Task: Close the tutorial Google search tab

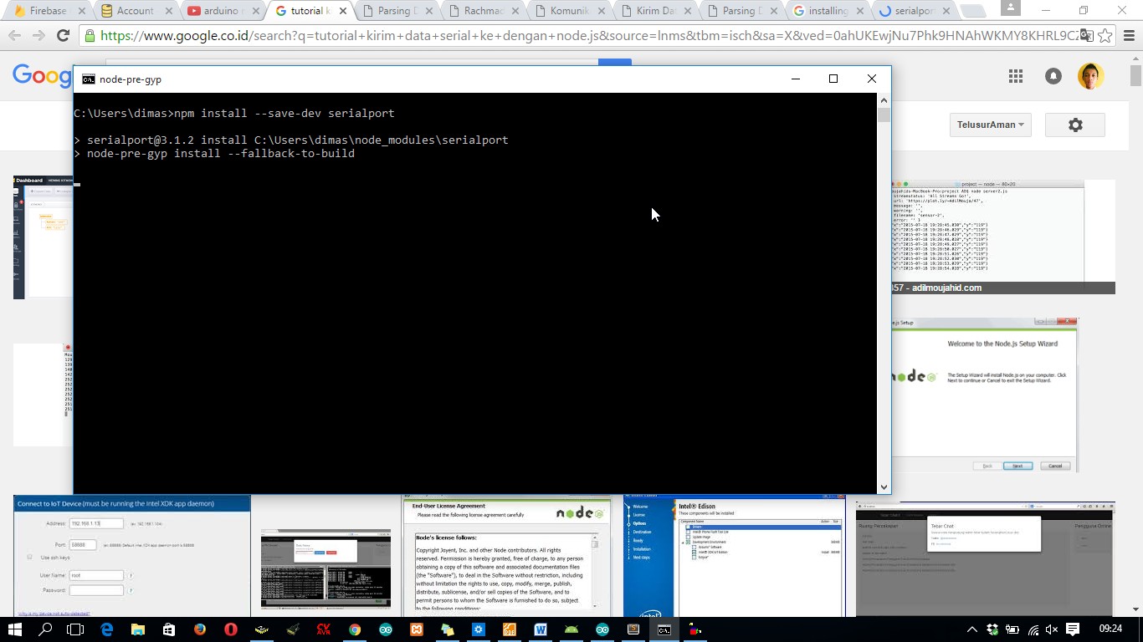Action: [x=342, y=11]
